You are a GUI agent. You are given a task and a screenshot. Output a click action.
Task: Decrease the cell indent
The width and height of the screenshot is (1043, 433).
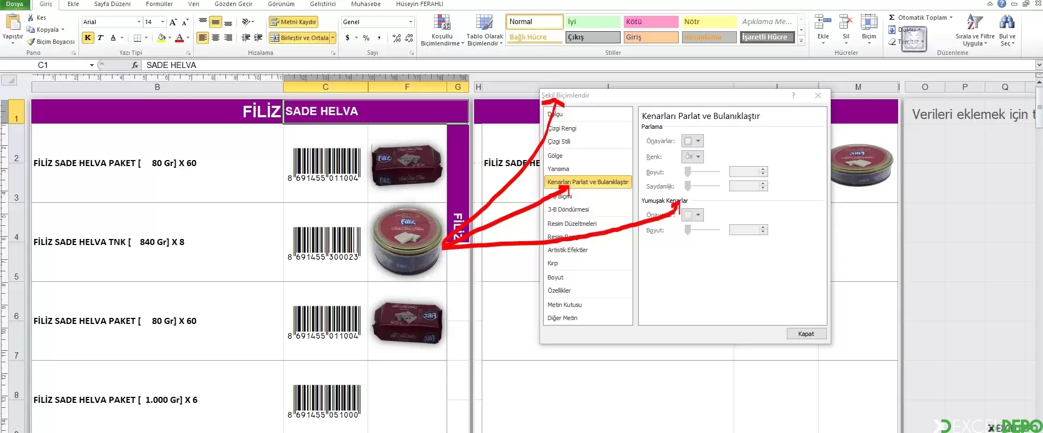coord(246,38)
